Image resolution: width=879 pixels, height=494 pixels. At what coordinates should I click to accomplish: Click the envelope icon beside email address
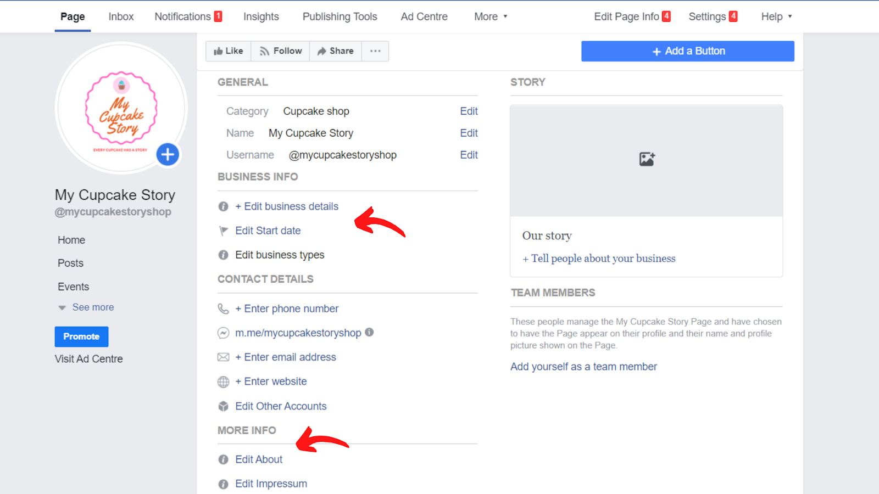223,357
